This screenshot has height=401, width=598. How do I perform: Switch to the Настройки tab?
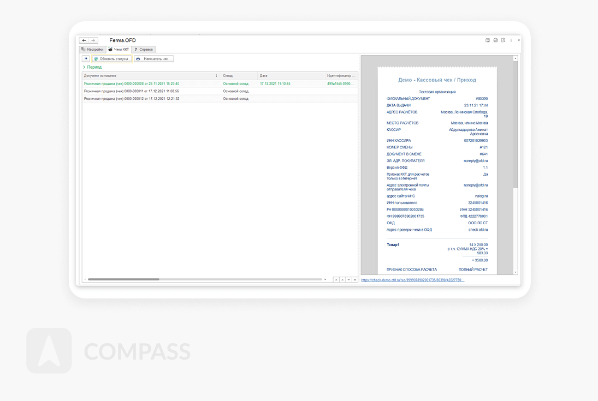pos(92,49)
